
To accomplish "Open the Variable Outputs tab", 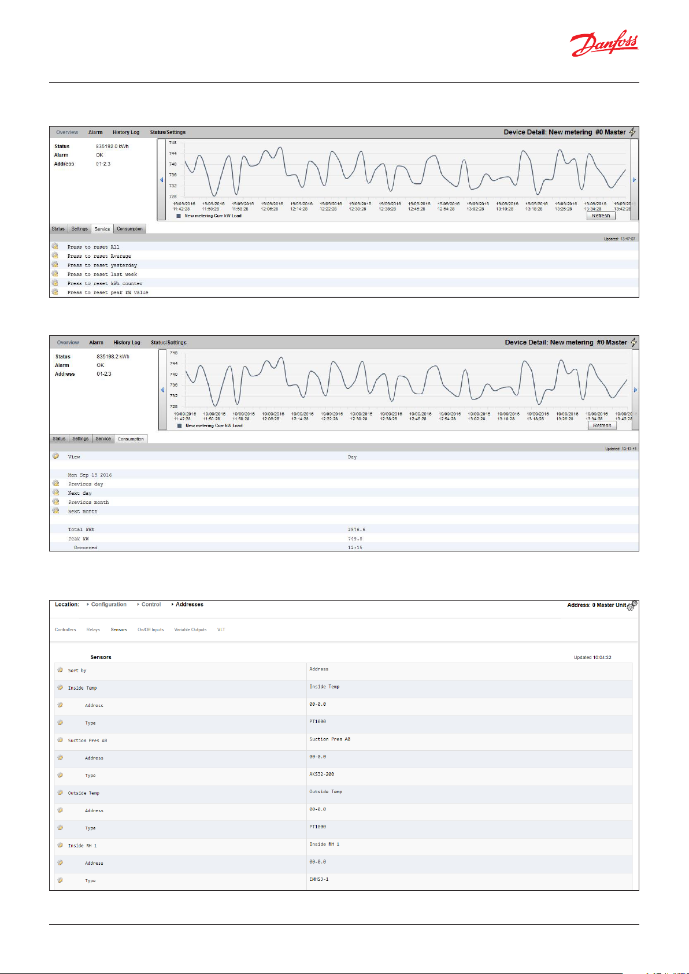I will point(190,629).
